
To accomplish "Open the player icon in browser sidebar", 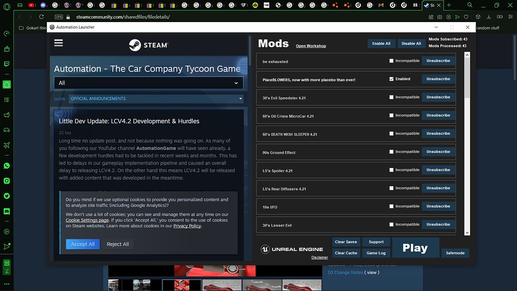I will [6, 231].
